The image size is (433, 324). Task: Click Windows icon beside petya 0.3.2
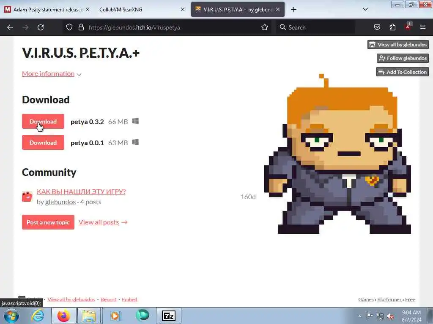pos(135,121)
